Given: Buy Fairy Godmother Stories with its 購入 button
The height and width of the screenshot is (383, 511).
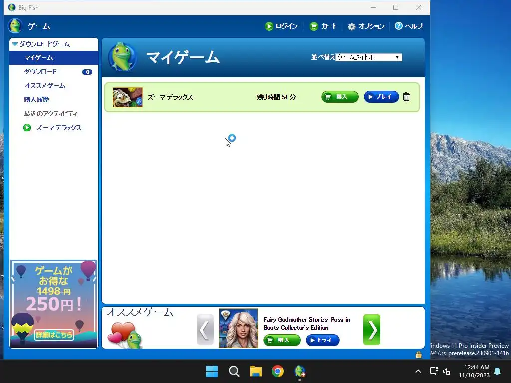Looking at the screenshot, I should pos(282,340).
